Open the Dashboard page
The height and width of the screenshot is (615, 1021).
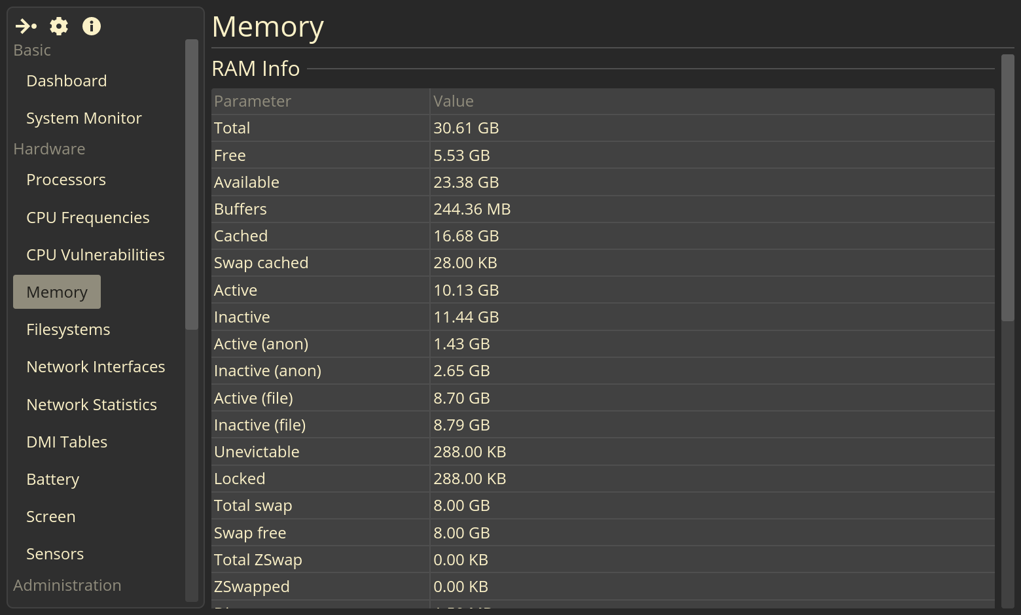tap(66, 81)
